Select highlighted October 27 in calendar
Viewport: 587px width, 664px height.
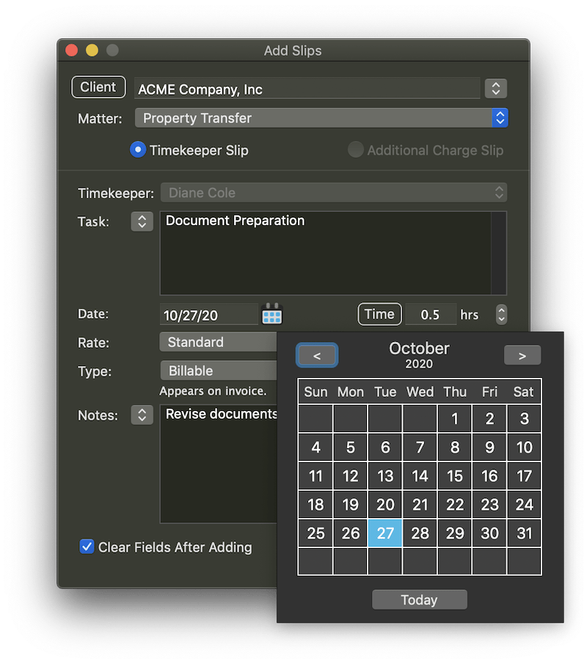(385, 533)
